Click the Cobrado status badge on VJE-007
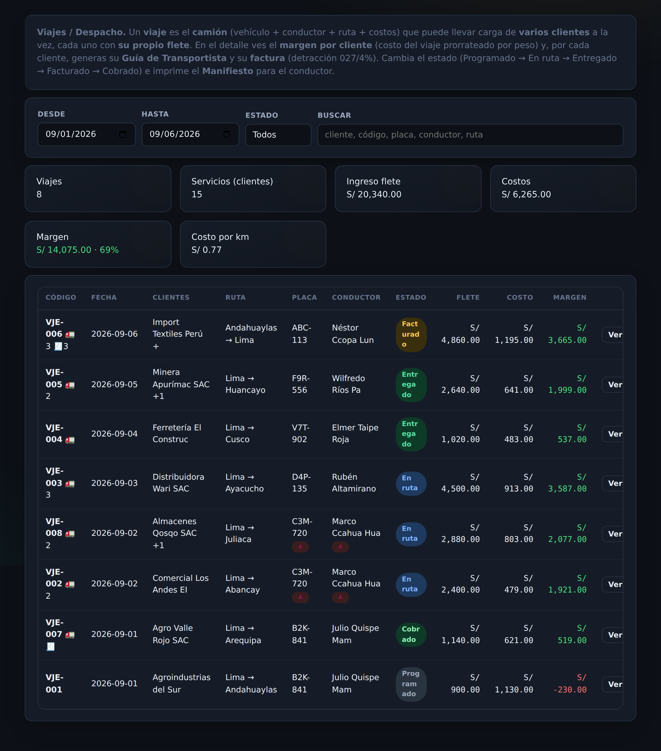 pyautogui.click(x=411, y=634)
